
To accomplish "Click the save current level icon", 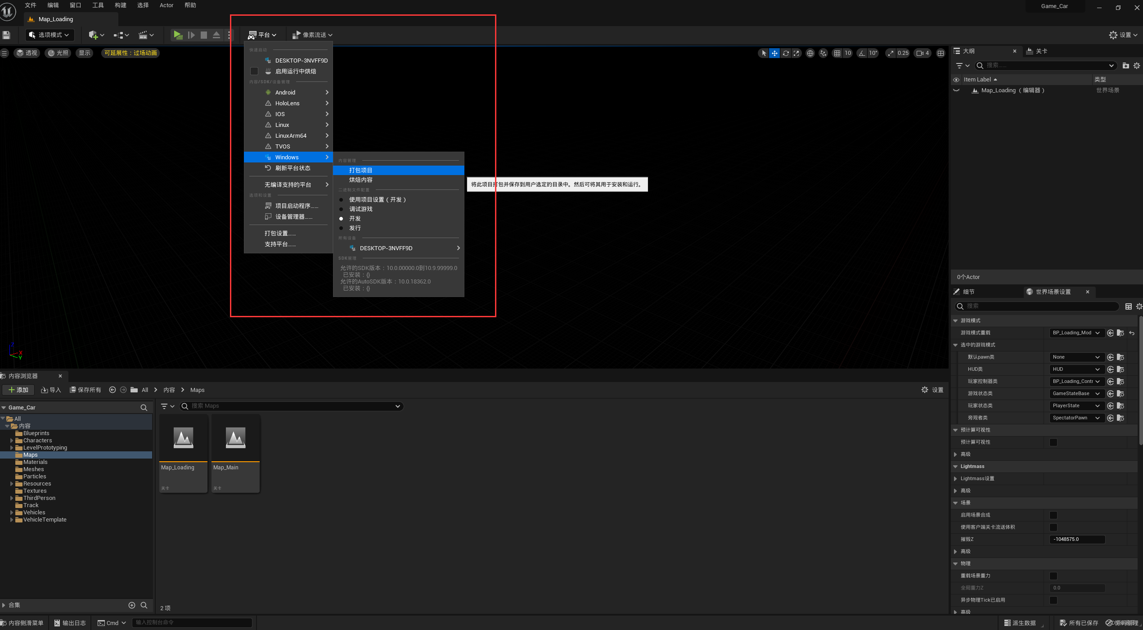I will tap(6, 35).
